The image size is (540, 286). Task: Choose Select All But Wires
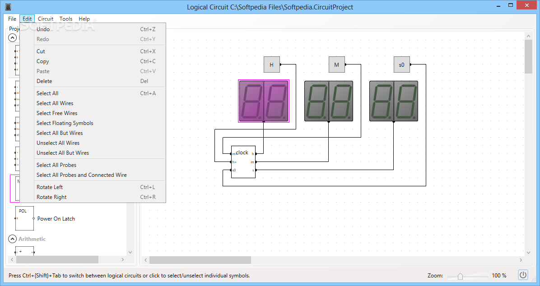93,133
